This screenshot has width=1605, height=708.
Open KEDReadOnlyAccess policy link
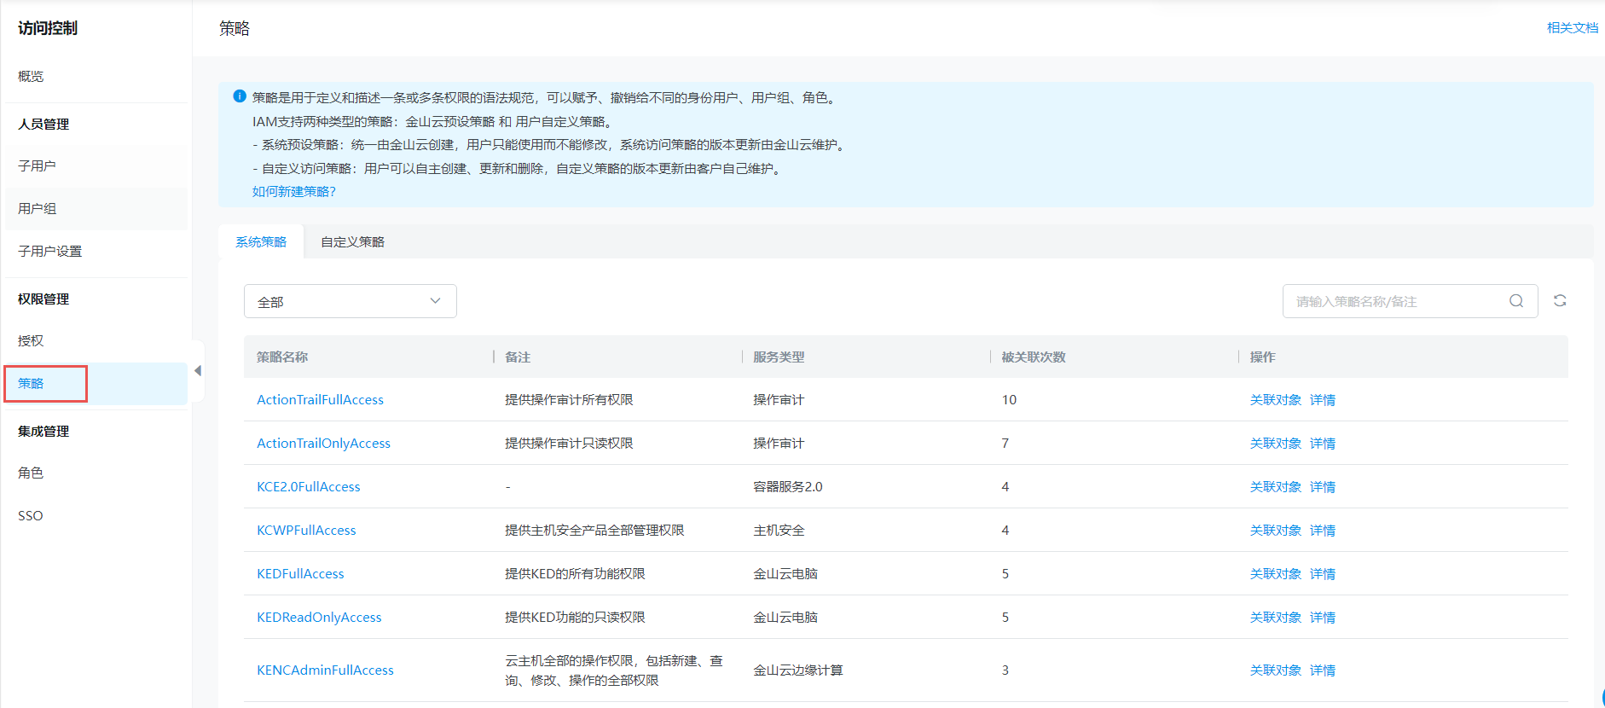tap(319, 618)
